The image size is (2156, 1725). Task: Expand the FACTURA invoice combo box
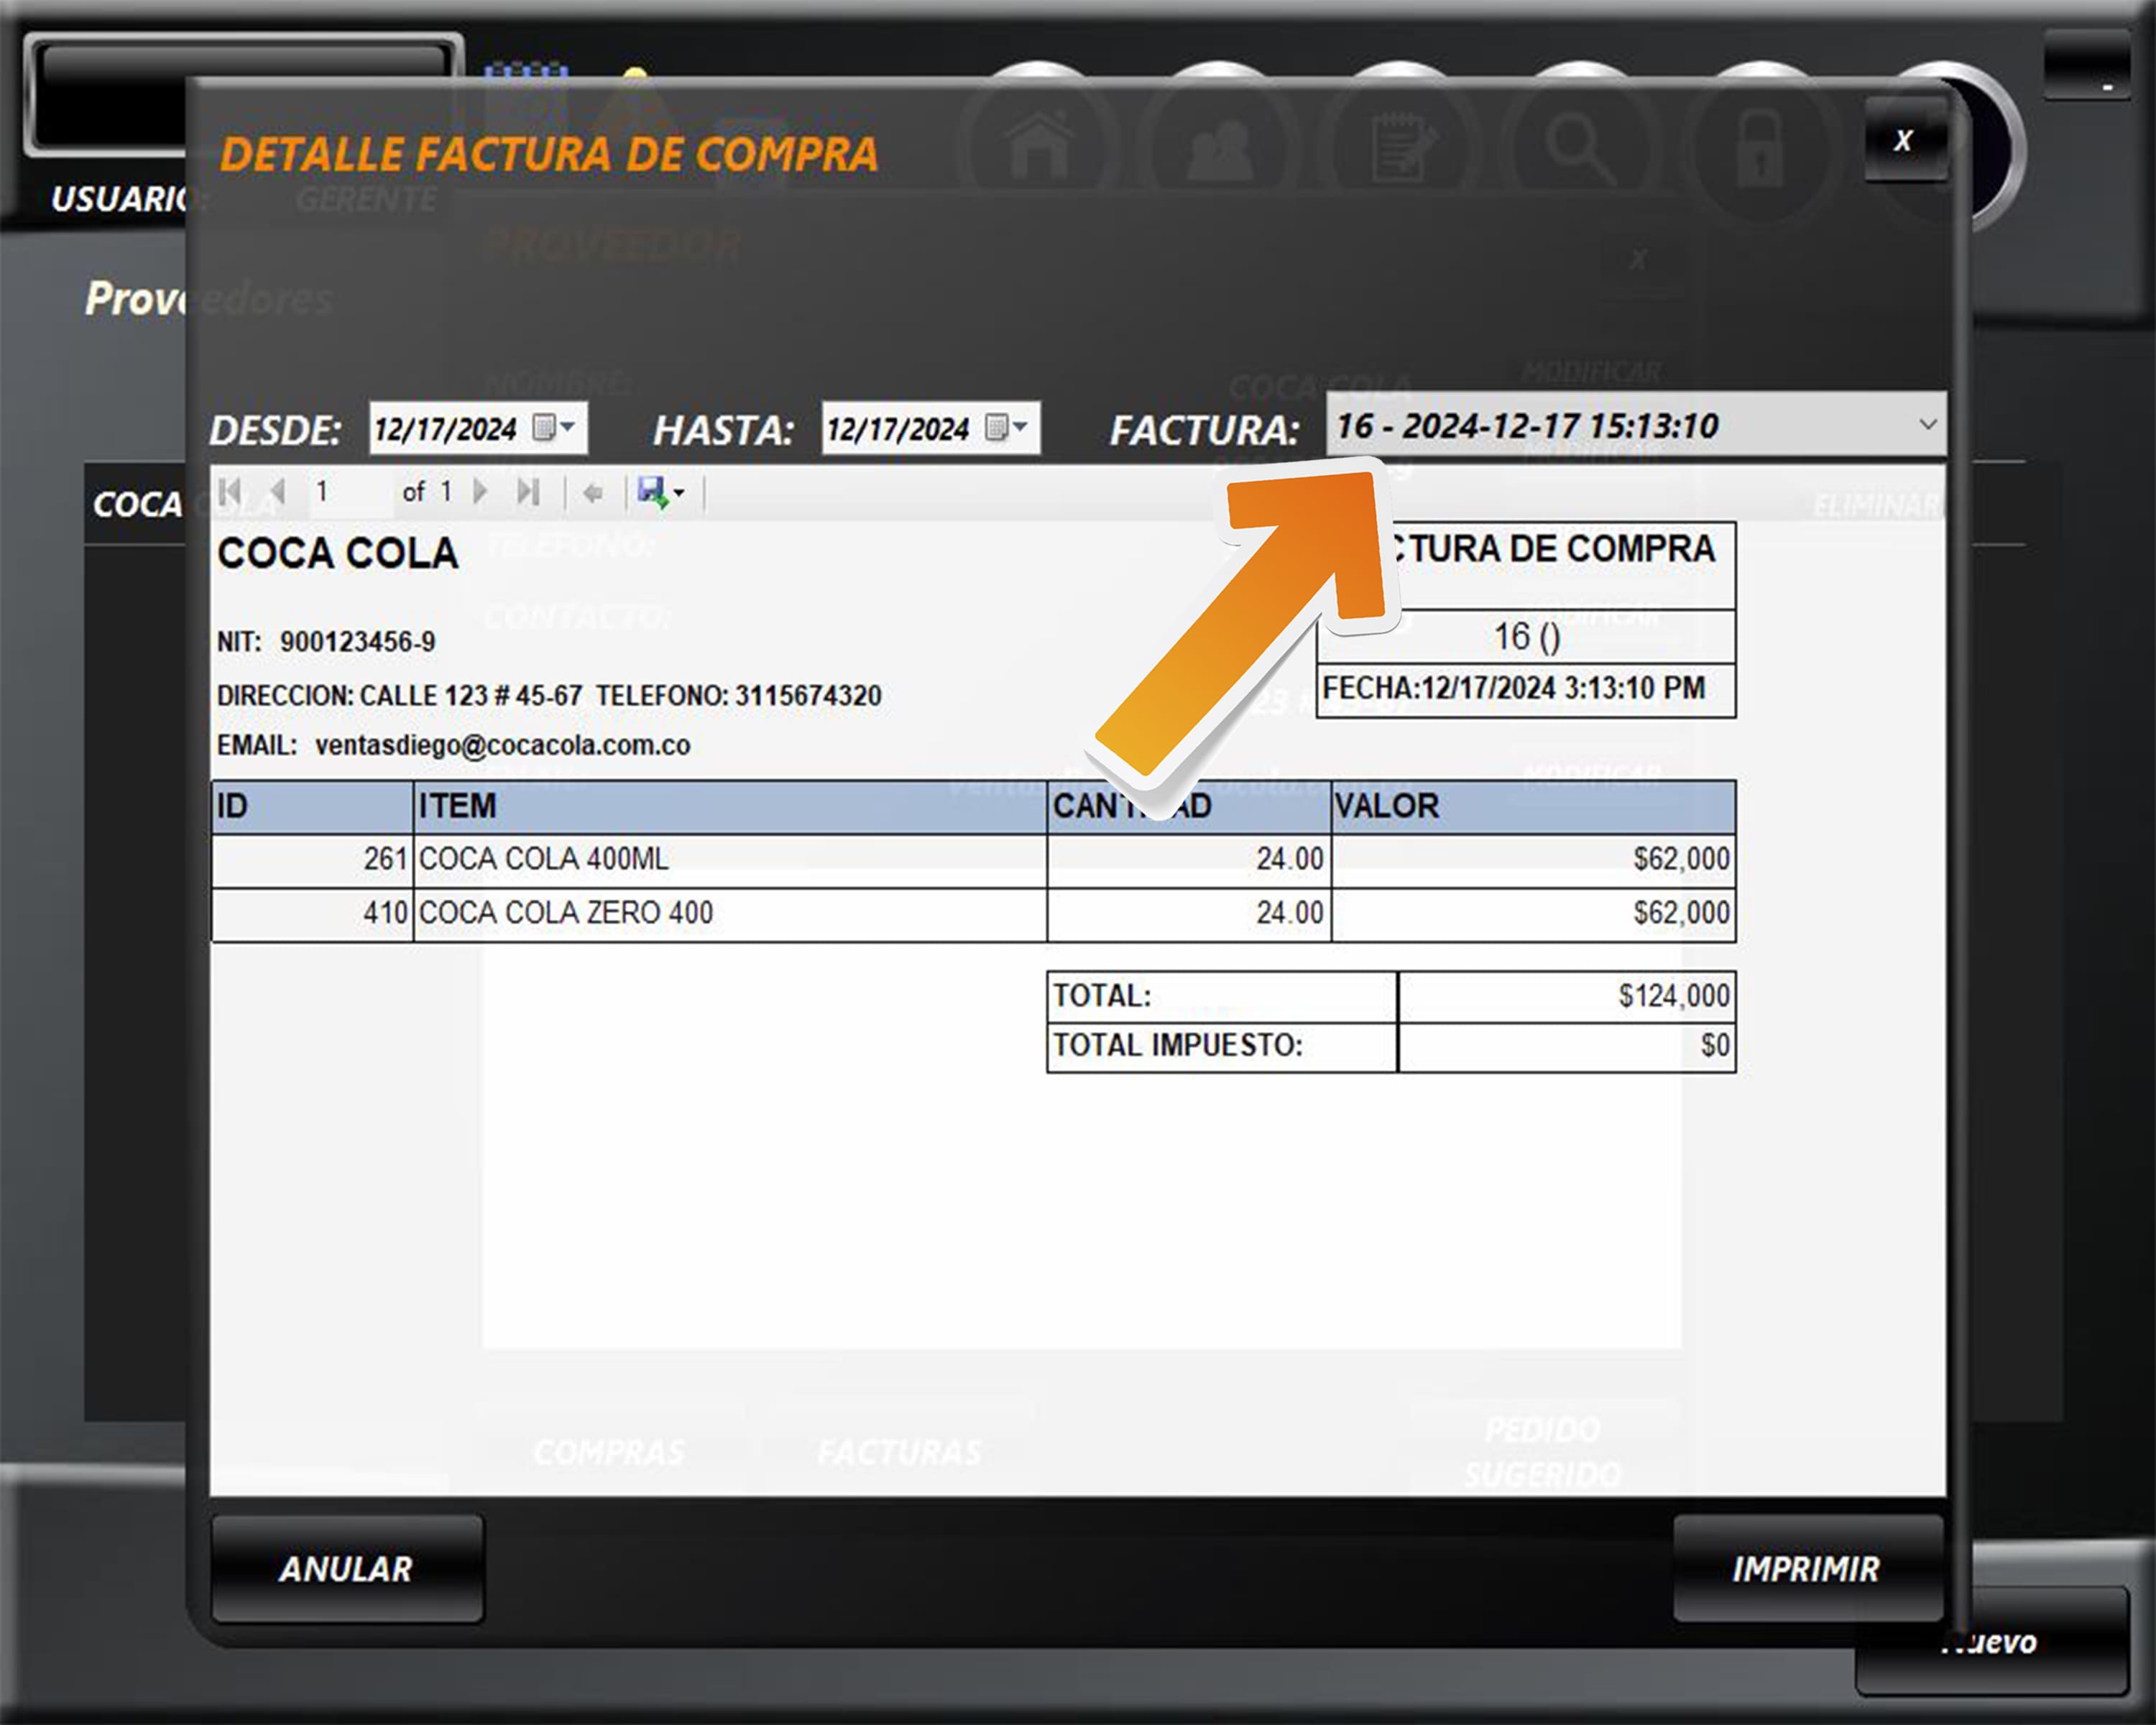pos(1927,425)
